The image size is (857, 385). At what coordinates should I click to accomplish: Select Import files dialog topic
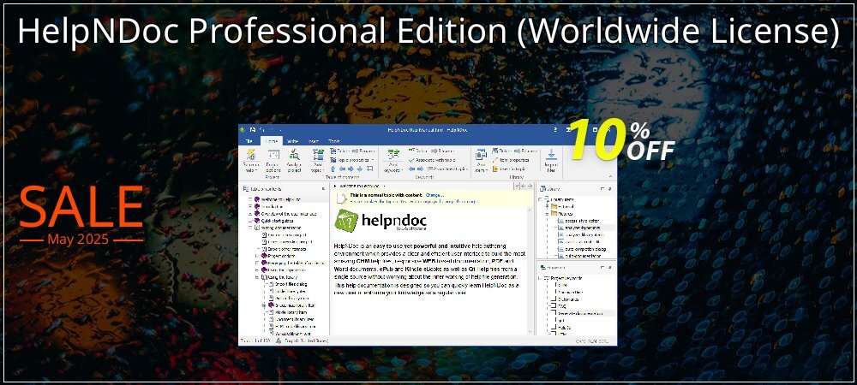(x=291, y=284)
